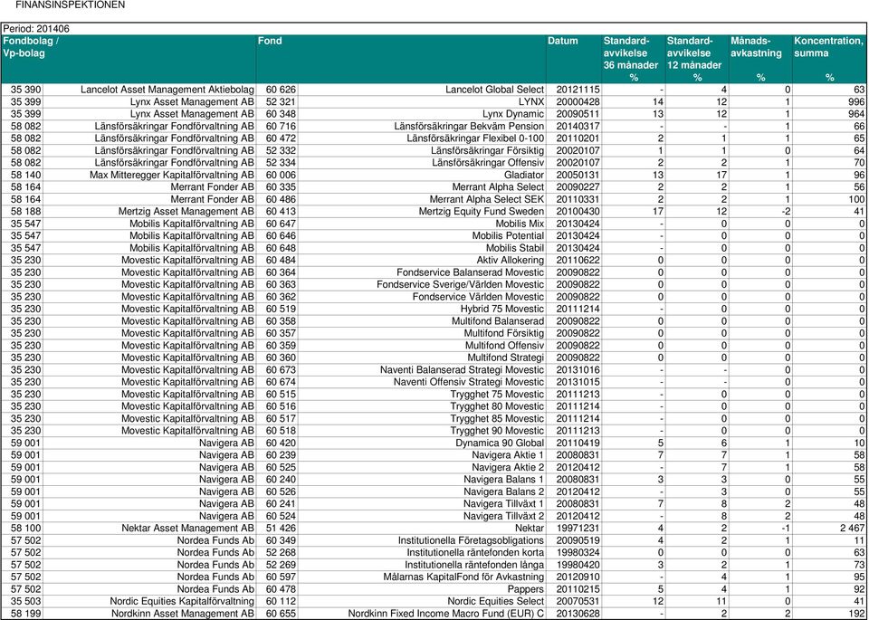Viewport: 869px width, 620px height.
Task: Select Naventi Offensiv Strategi Movestic cell
Action: point(421,382)
